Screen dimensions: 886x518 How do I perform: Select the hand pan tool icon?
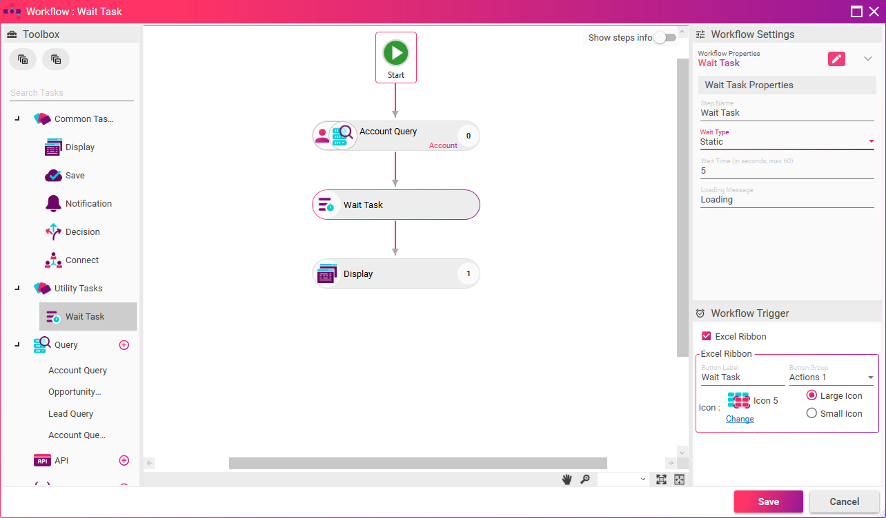(x=567, y=479)
